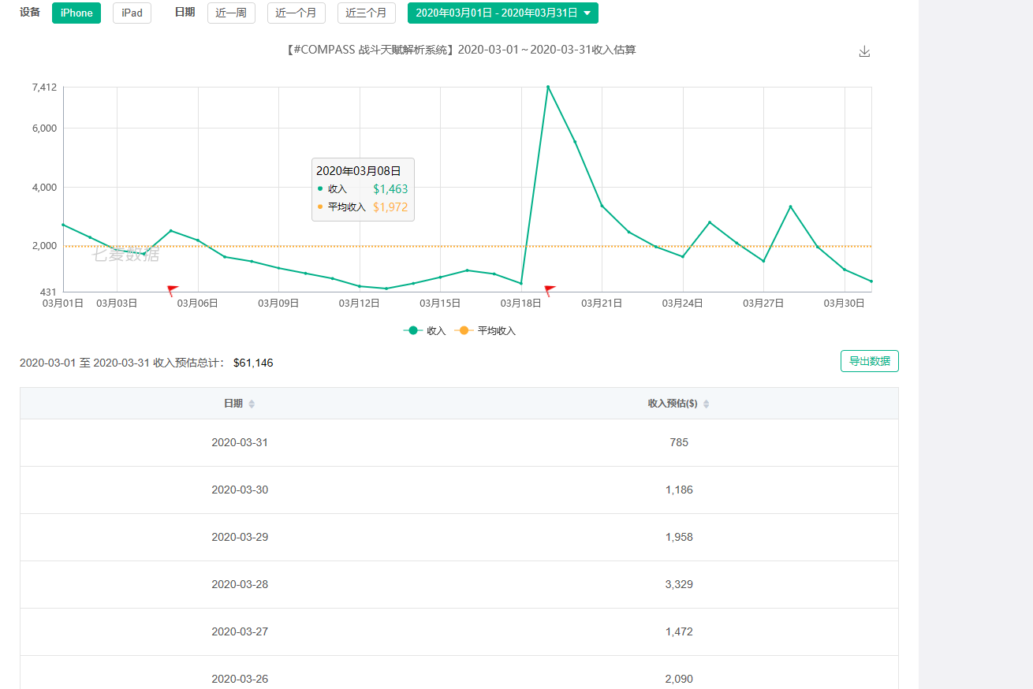Viewport: 1033px width, 689px height.
Task: Download the revenue chart image
Action: (864, 51)
